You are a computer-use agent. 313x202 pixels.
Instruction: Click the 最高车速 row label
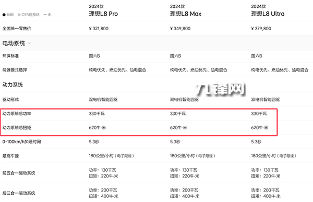(10, 156)
